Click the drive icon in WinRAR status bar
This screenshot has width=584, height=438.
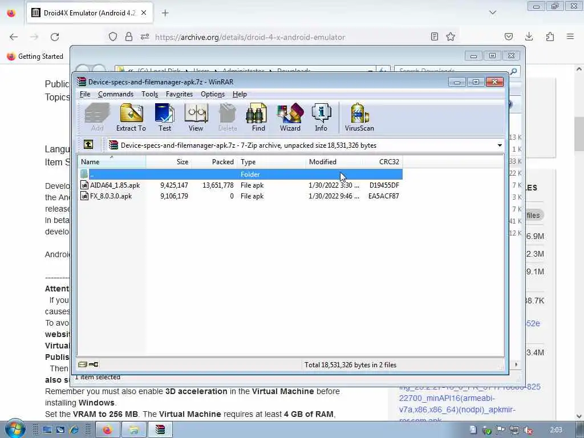[83, 364]
